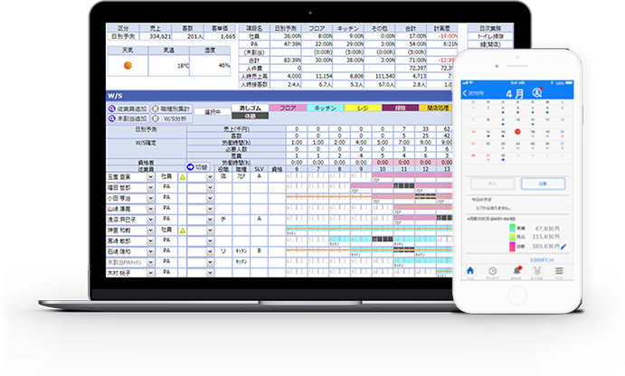Screen dimensions: 625x376
Task: Click the 未割当追加 magnifier icon
Action: coord(112,117)
